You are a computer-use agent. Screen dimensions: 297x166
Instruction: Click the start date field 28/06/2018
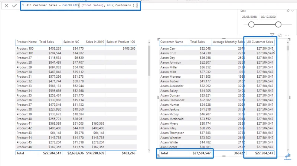click(249, 17)
